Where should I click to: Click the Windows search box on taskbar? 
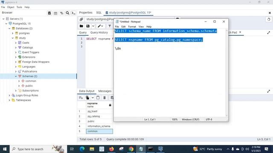tap(38, 149)
